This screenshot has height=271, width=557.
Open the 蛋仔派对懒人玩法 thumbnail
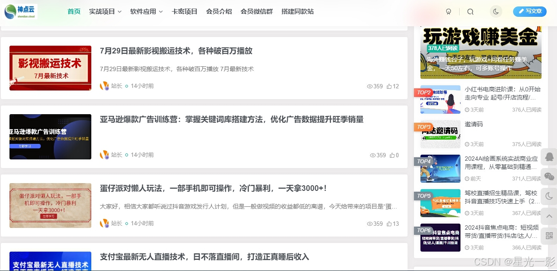(x=50, y=206)
